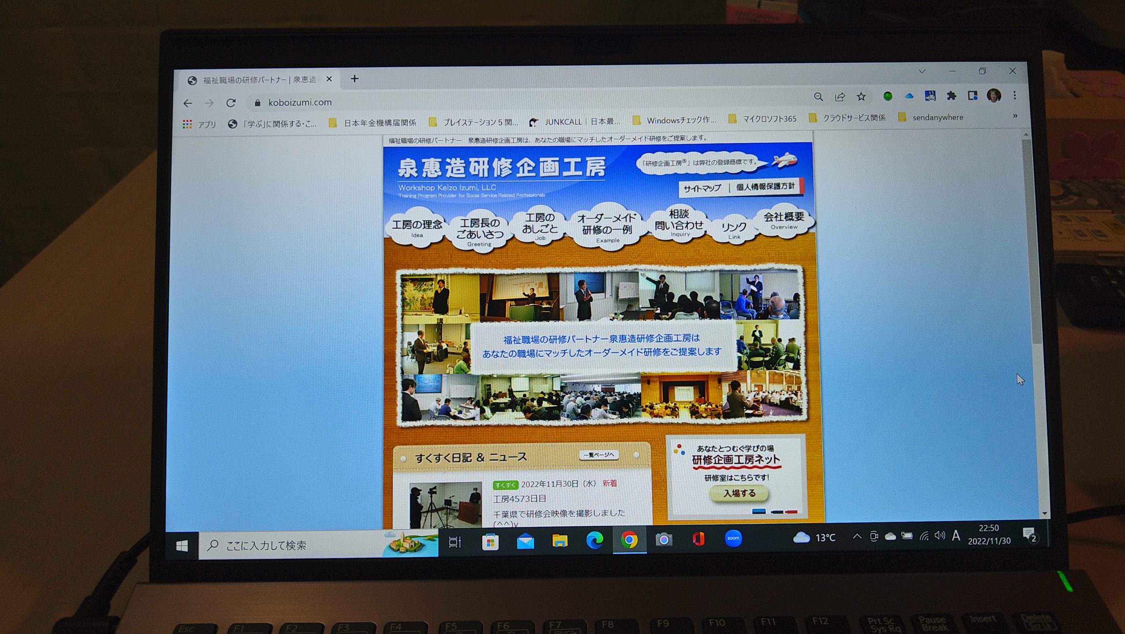Open the sendanywhere bookmark folder

(931, 117)
